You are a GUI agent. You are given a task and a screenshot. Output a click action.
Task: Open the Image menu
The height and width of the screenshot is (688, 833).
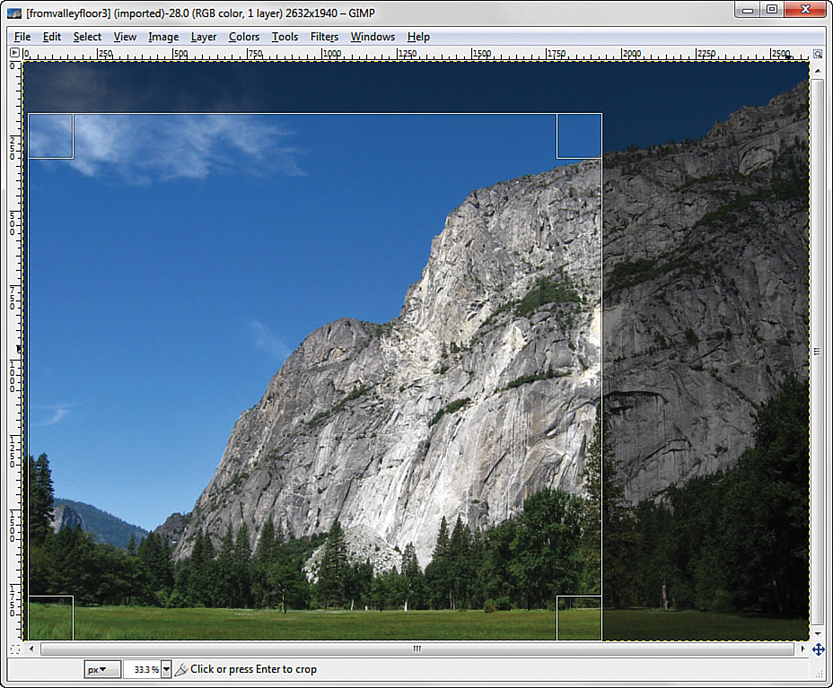(x=162, y=37)
